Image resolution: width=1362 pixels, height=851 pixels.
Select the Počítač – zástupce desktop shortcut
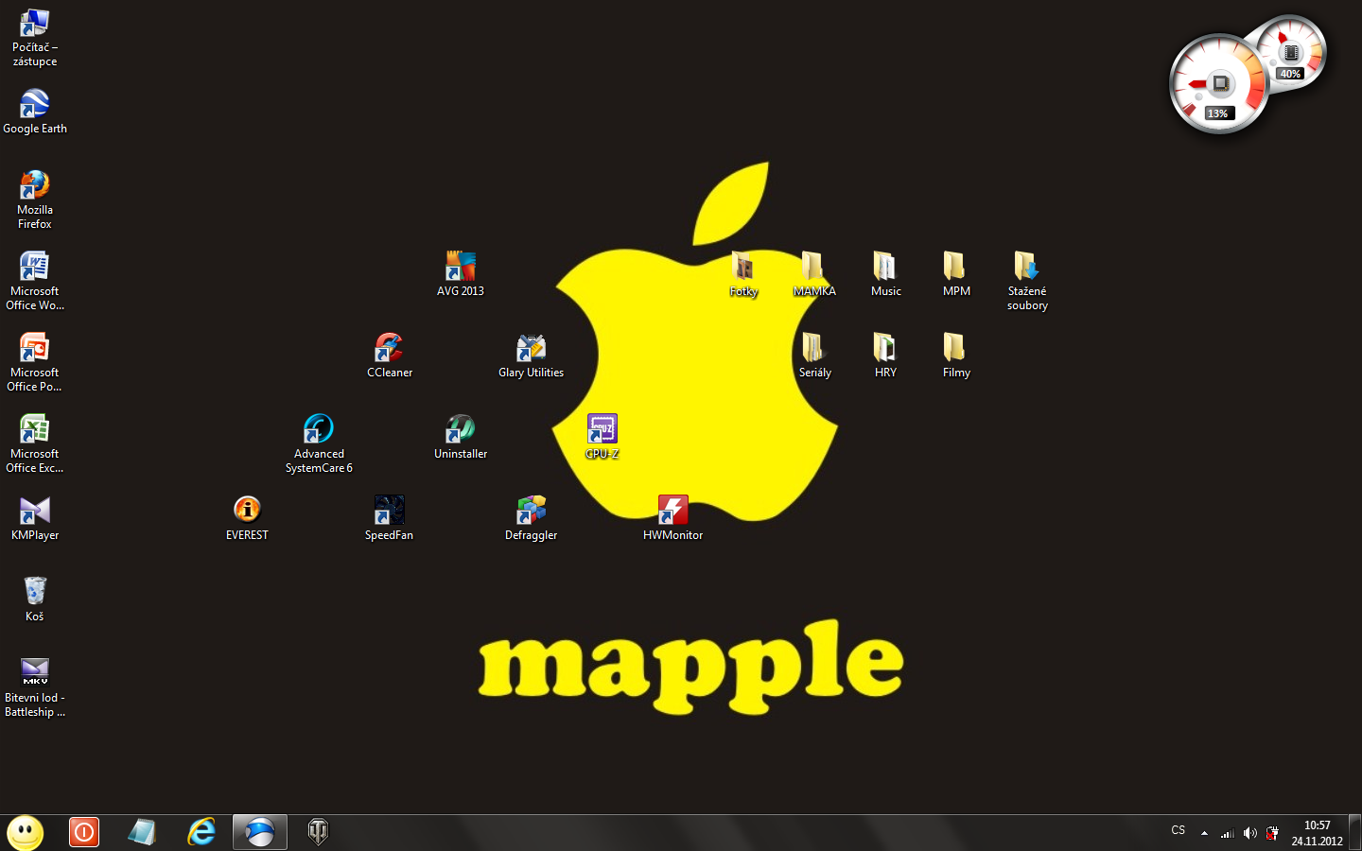[x=35, y=38]
